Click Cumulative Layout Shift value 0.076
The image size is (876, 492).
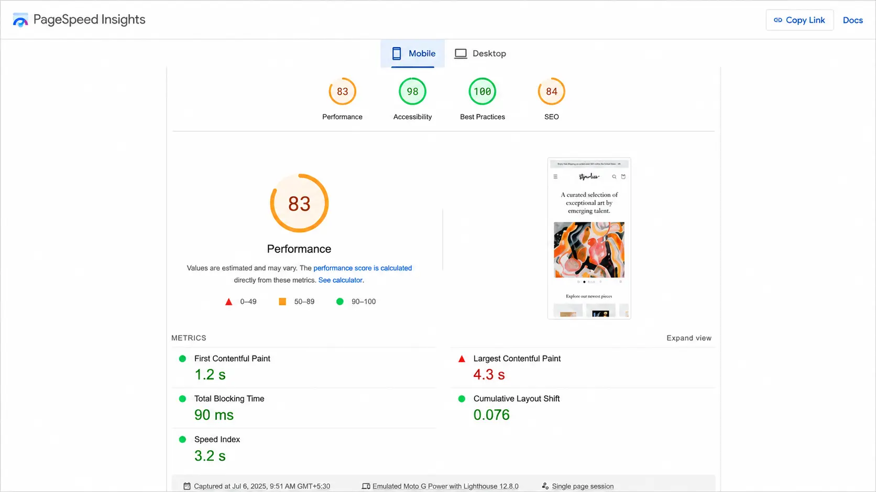491,415
